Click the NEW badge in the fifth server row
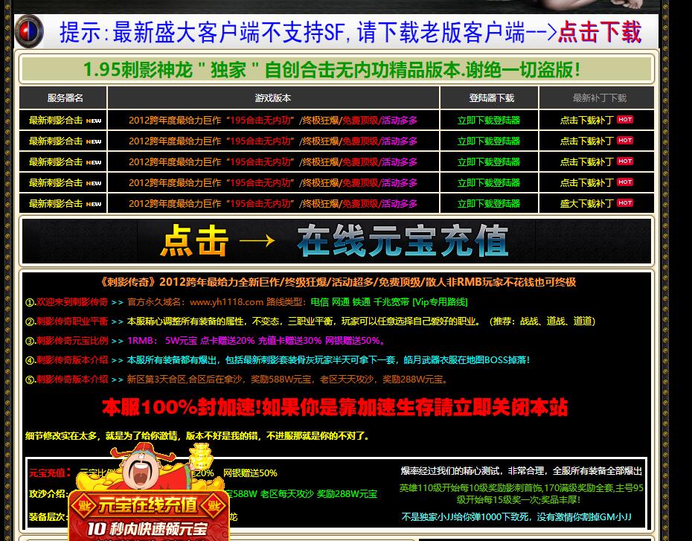Image resolution: width=692 pixels, height=541 pixels. [x=94, y=204]
